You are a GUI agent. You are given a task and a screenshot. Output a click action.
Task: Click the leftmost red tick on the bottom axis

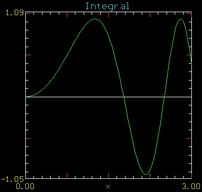coord(67,176)
